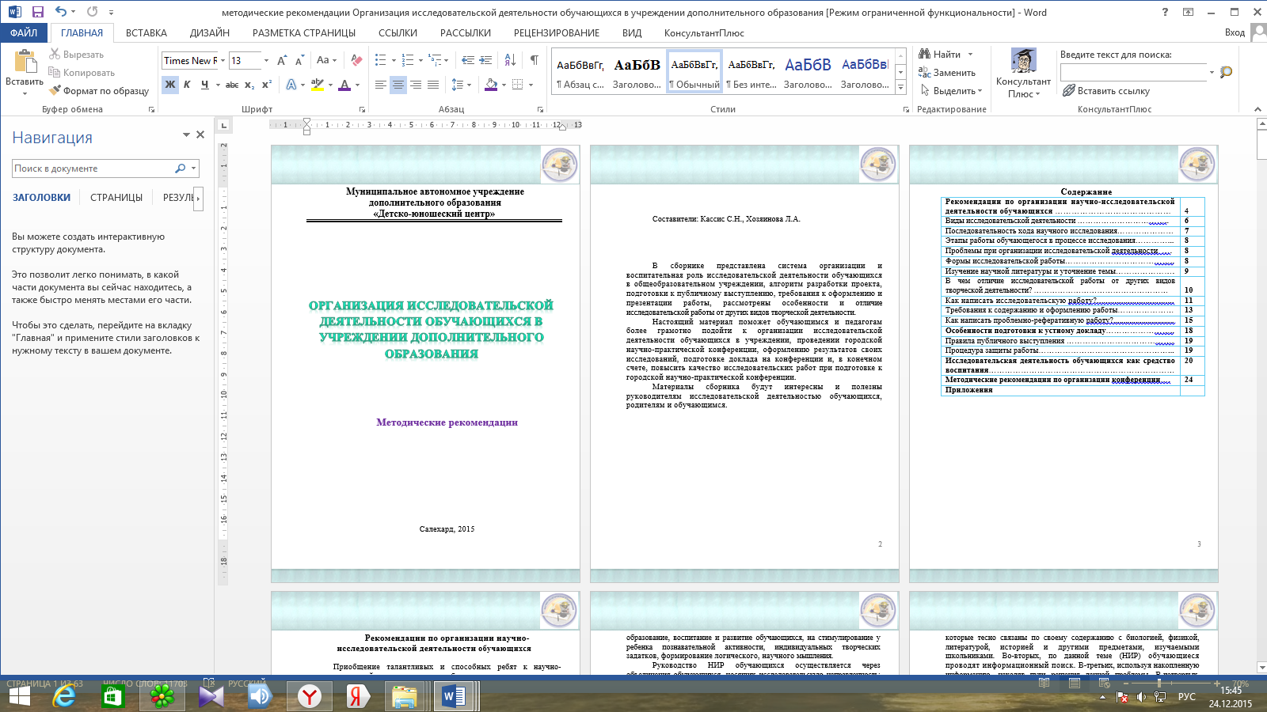Viewport: 1267px width, 712px height.
Task: Open the borders dropdown arrow
Action: click(x=531, y=85)
